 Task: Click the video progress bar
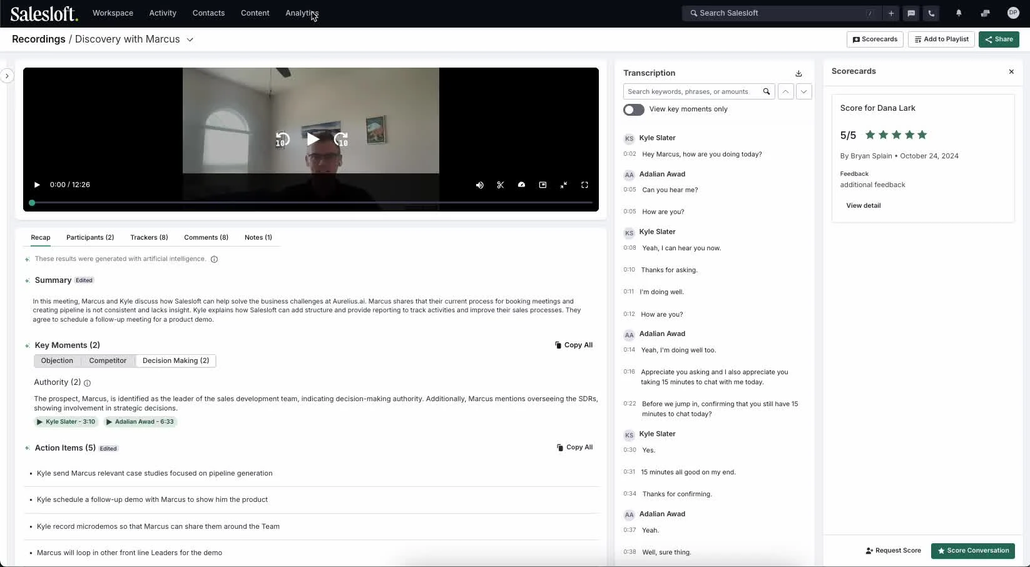tap(311, 203)
